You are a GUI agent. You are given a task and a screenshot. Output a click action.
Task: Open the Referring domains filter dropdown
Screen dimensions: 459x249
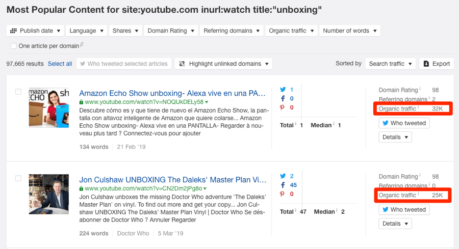point(231,31)
